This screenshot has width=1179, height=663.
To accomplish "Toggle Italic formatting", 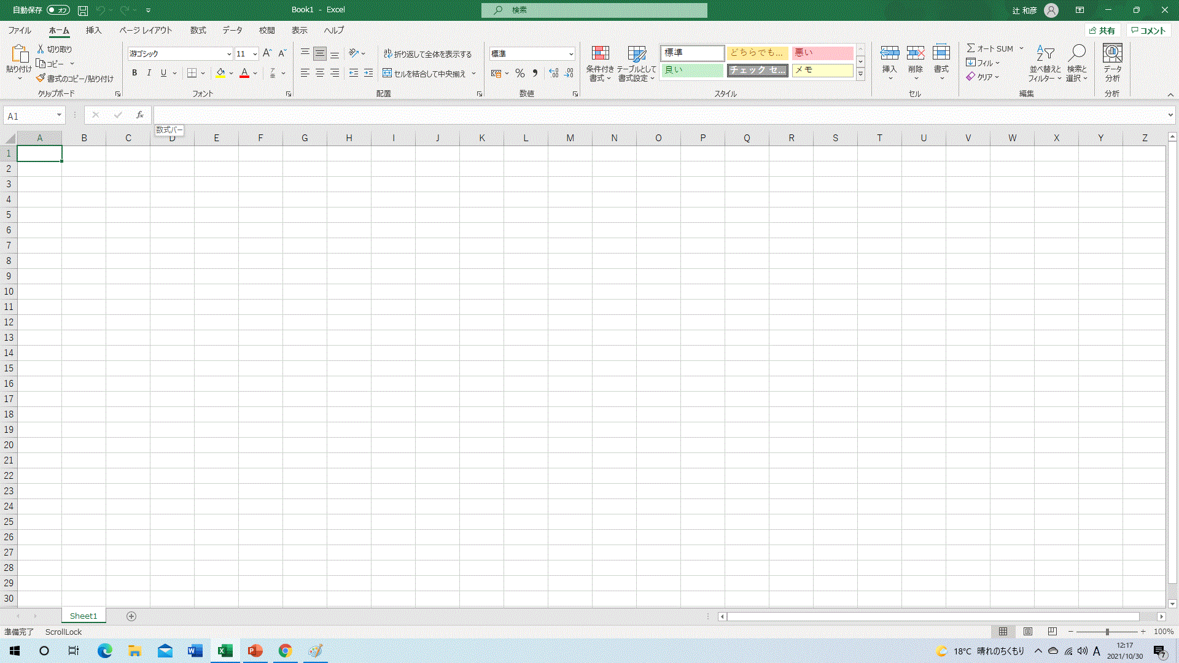I will click(149, 73).
